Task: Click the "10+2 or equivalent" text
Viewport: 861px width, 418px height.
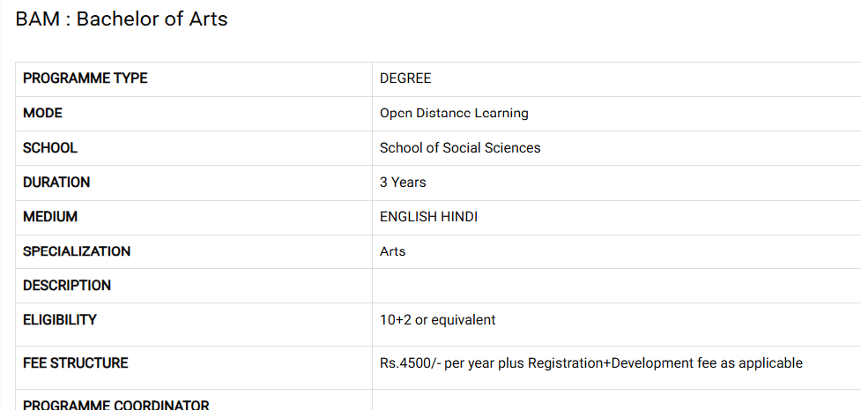Action: tap(437, 320)
